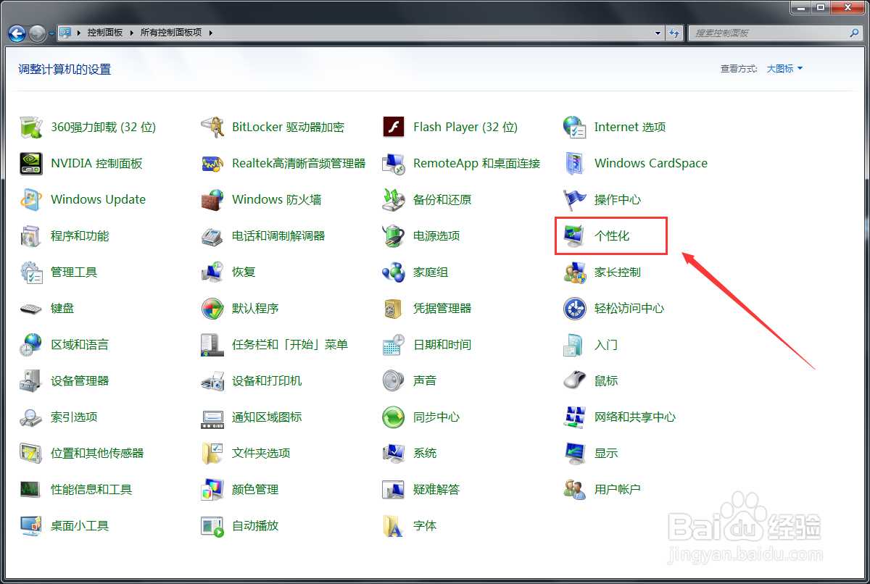The height and width of the screenshot is (584, 870).
Task: Open the Windows CardSpace icon
Action: click(575, 163)
